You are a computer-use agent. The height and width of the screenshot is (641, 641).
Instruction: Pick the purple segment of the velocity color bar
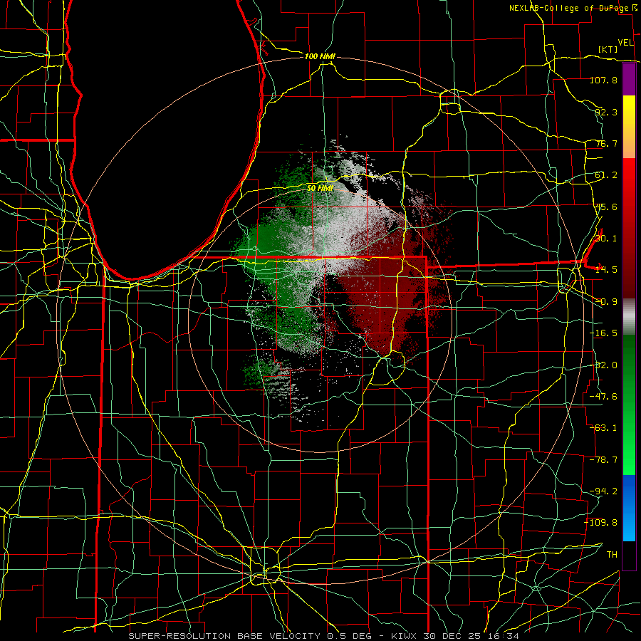click(x=629, y=79)
